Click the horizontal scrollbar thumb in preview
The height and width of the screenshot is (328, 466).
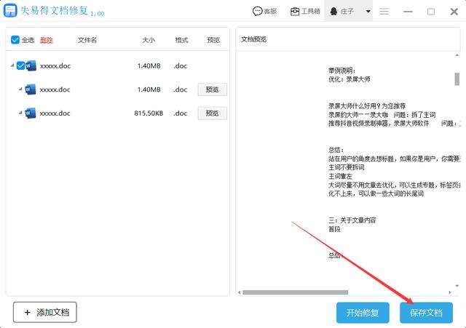[295, 292]
